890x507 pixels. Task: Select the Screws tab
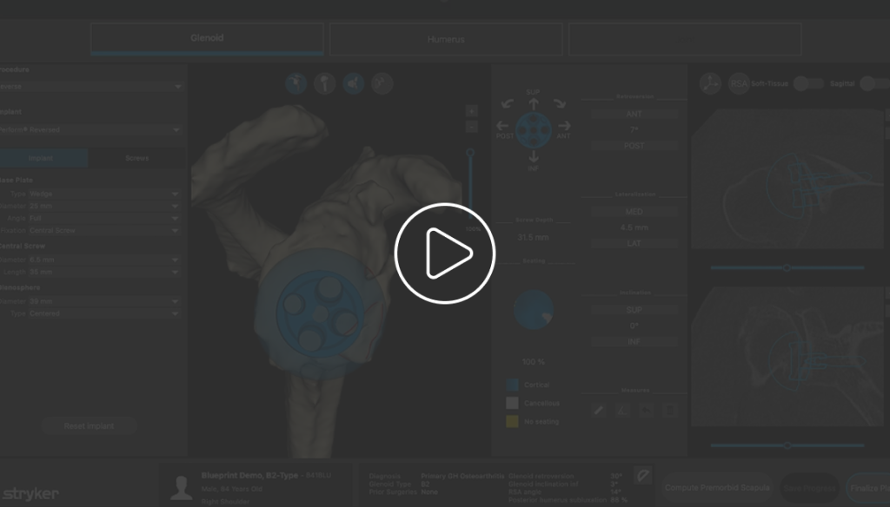pos(136,158)
